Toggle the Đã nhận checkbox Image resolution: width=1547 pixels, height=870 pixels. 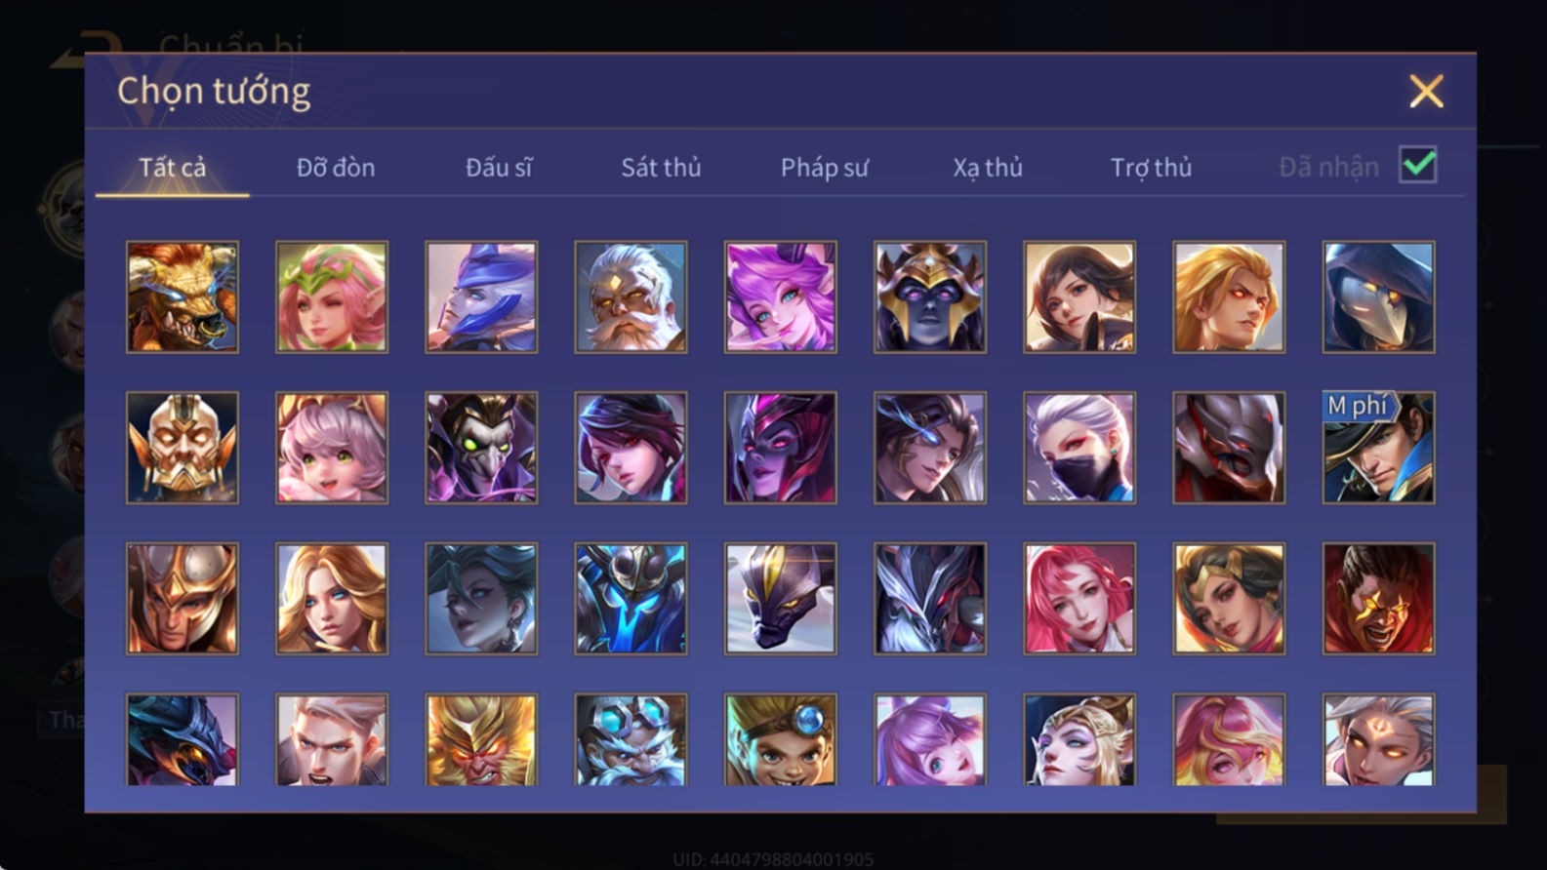(1417, 165)
